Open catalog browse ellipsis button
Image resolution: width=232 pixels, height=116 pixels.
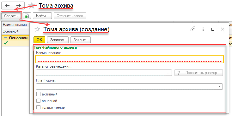[x=168, y=73]
